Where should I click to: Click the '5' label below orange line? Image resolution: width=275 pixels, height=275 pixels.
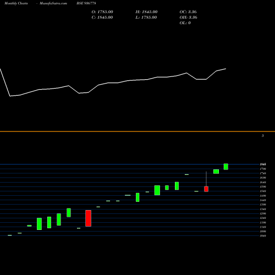coord(263,136)
